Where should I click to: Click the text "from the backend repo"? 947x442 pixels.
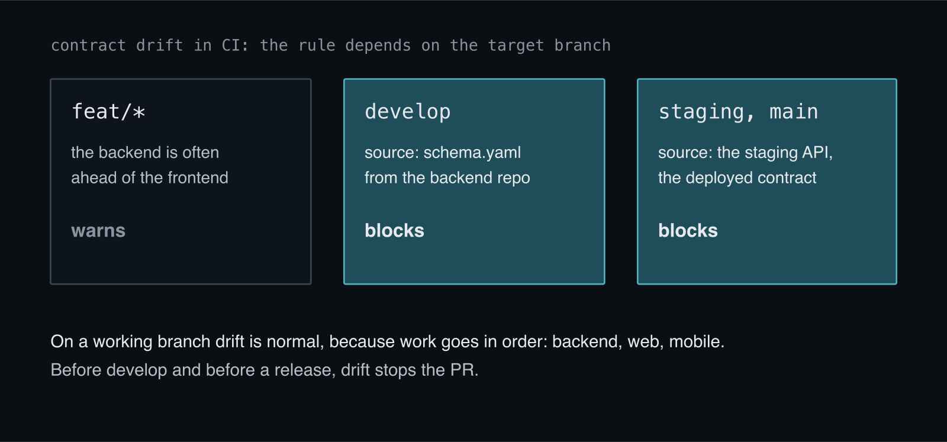(447, 178)
